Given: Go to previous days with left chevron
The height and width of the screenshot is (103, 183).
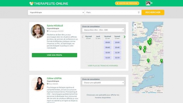Looking at the screenshot, I should [x=83, y=37].
